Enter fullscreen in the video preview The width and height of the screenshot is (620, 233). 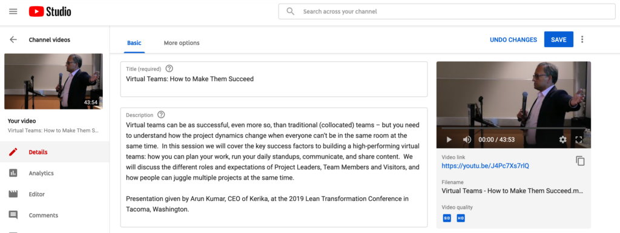(x=578, y=139)
